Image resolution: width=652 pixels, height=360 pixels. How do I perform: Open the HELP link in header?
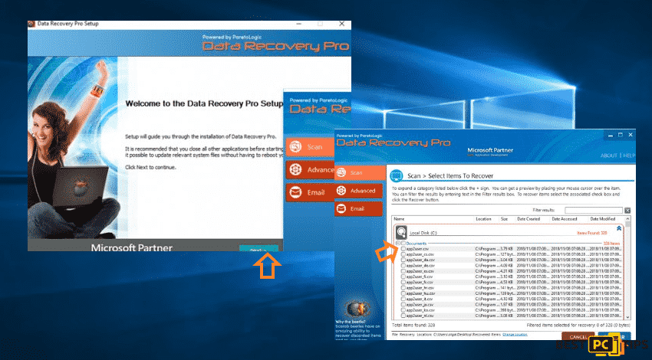629,155
